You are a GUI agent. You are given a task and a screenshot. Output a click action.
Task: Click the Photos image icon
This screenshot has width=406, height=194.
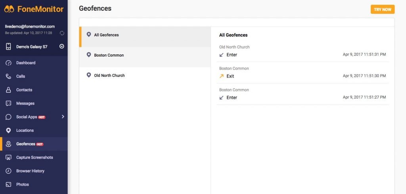(x=9, y=184)
